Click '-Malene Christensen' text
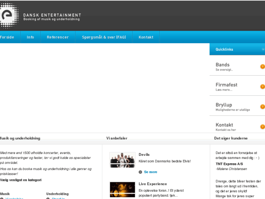Screen dimensions: 265x199 (x=231, y=169)
